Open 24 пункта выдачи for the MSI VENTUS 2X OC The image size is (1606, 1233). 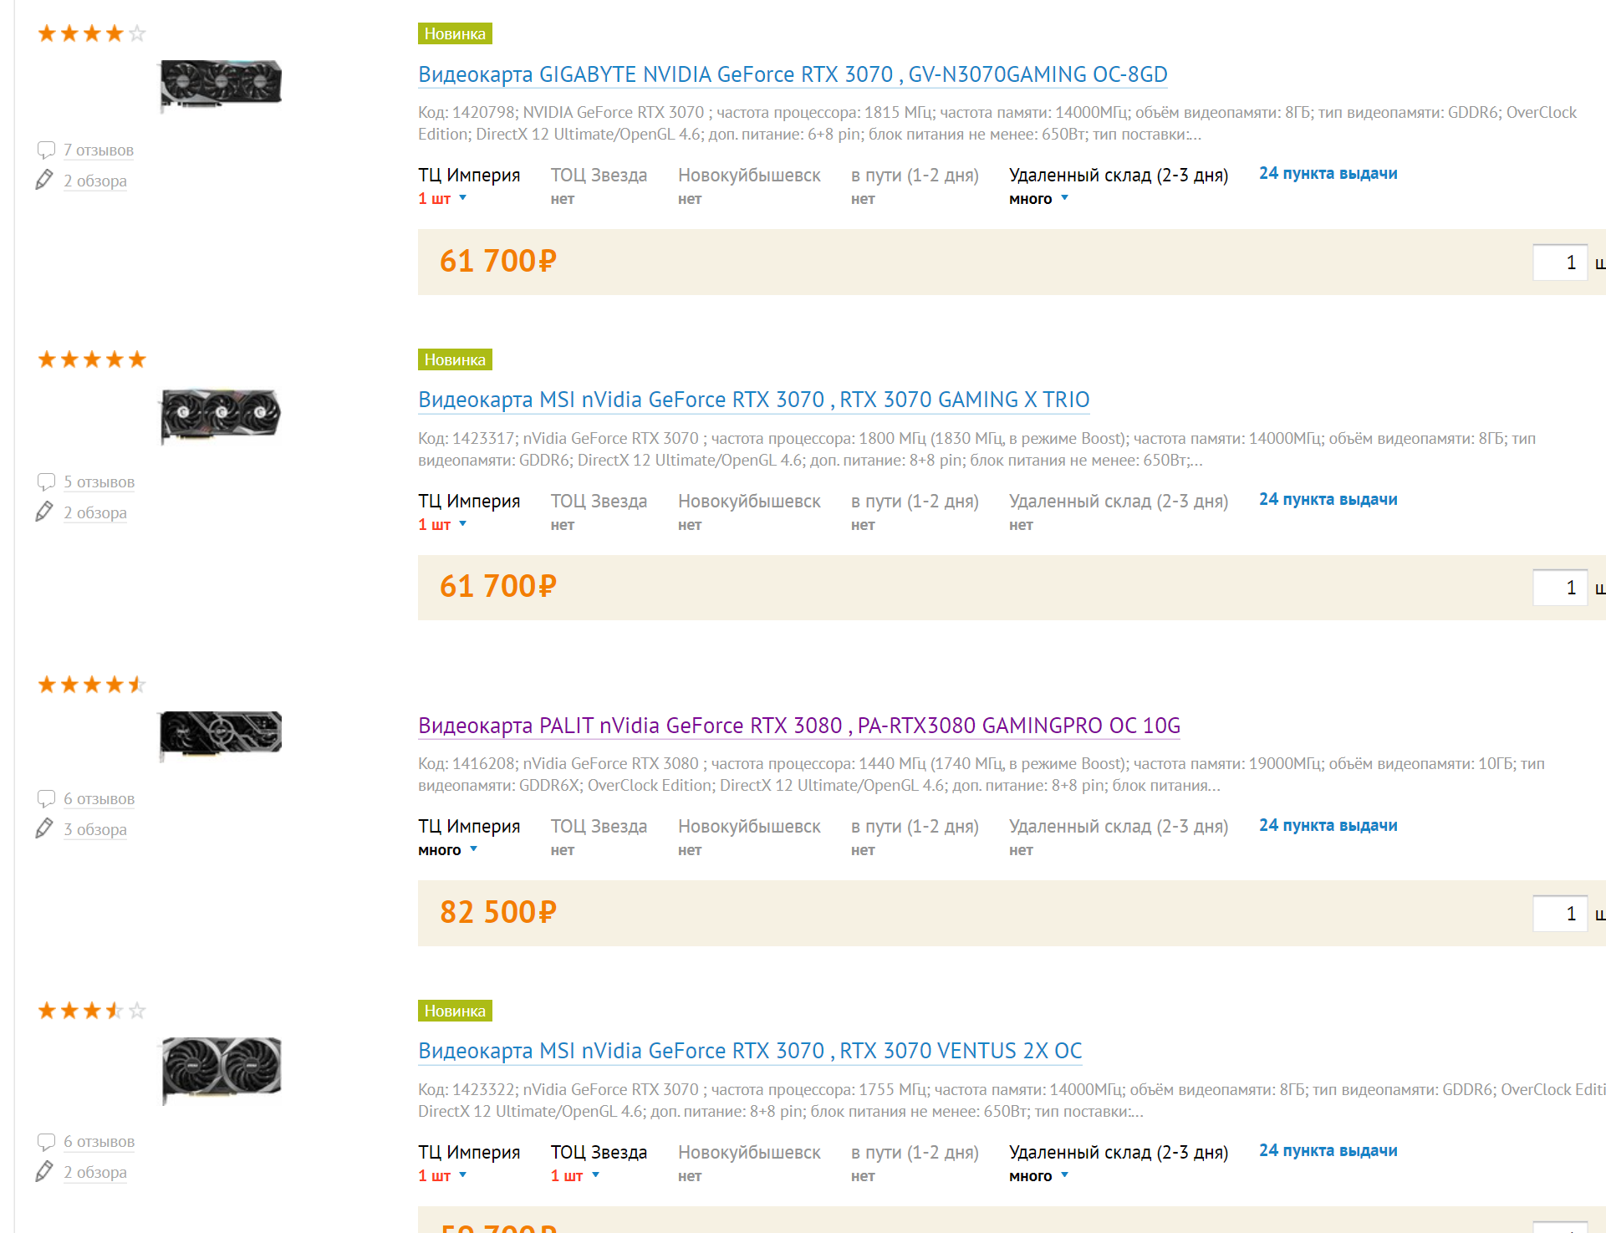pos(1328,1151)
